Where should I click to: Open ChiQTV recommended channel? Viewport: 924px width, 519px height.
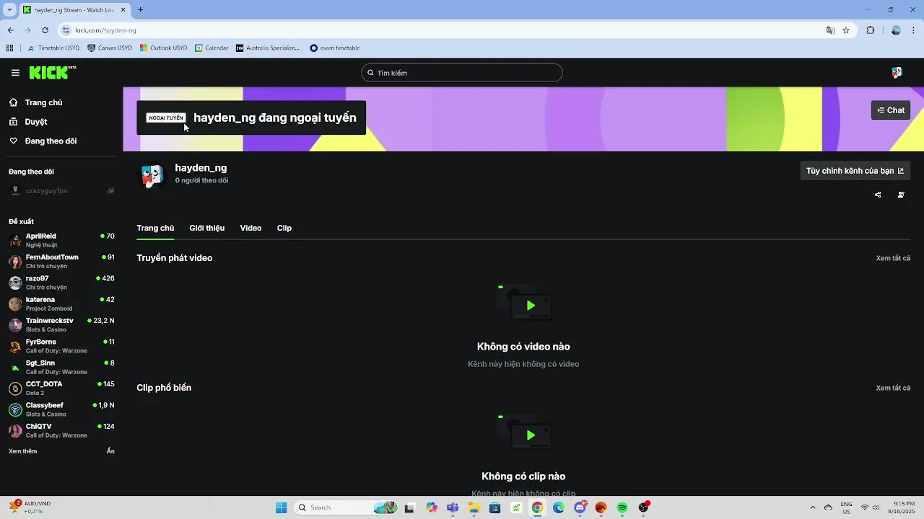[x=61, y=430]
